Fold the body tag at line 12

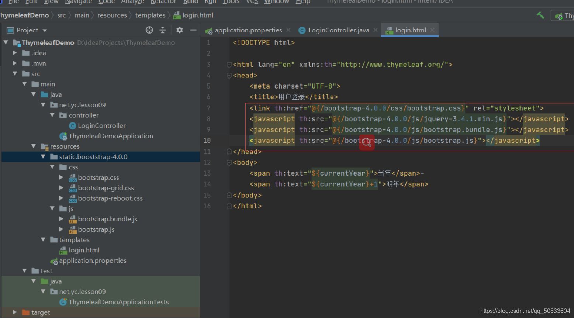click(229, 162)
